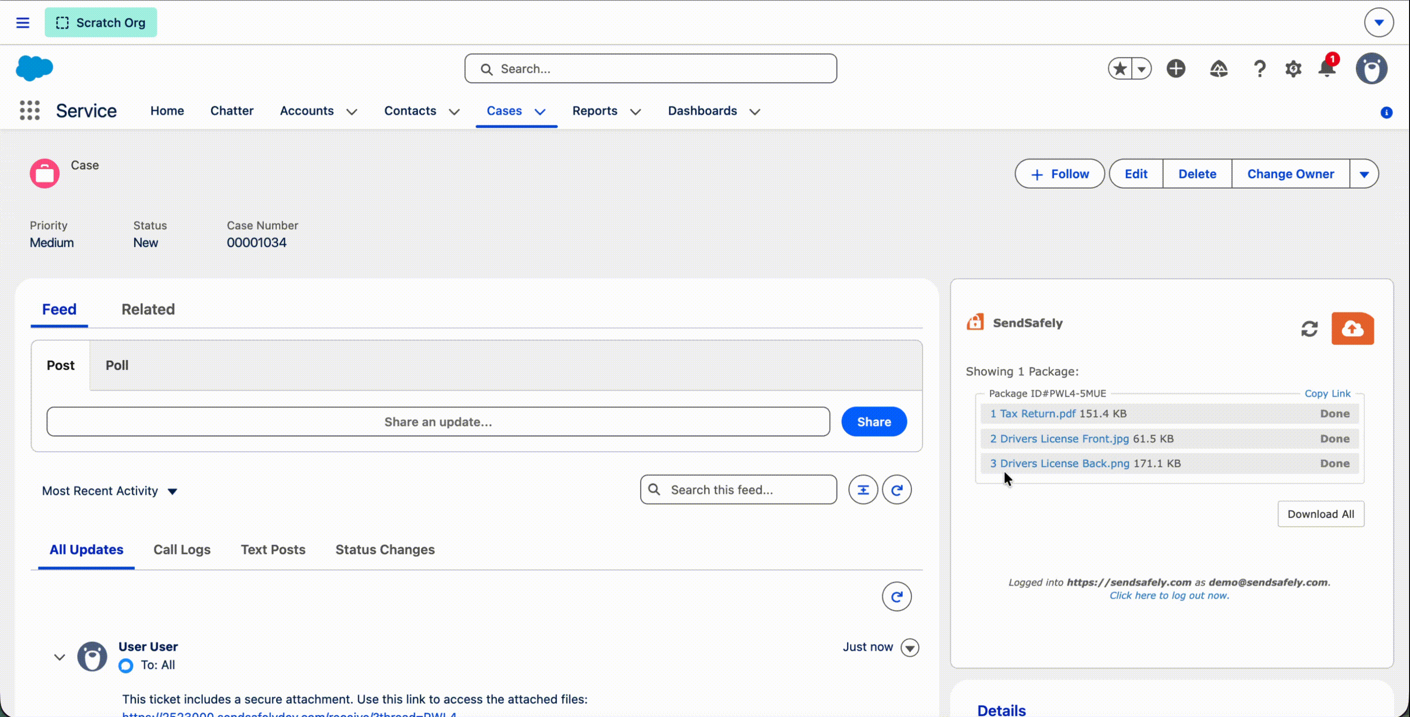
Task: Expand the Reports tab chevron
Action: (635, 112)
